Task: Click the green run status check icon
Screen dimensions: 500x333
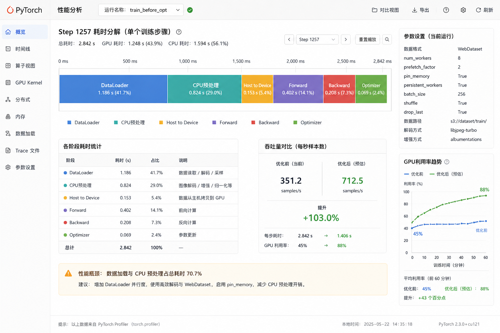Action: [190, 10]
